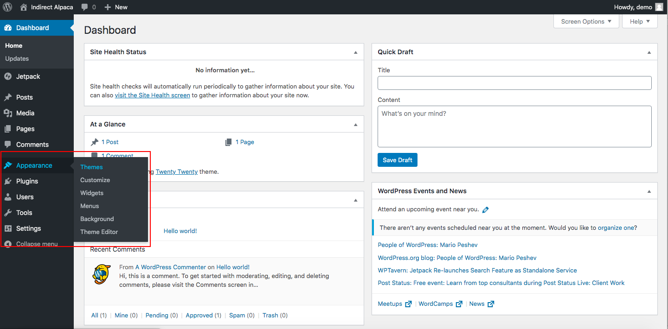Screen dimensions: 668x329
Task: Open Theme Editor from the Appearance submenu
Action: 99,232
